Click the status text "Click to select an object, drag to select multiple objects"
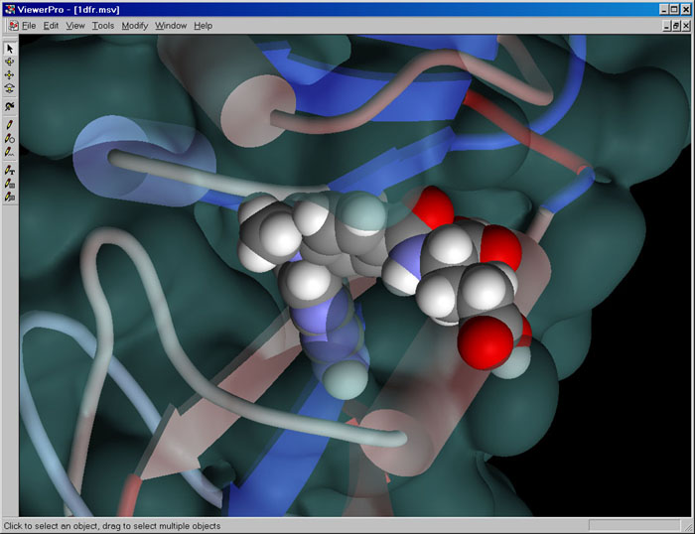695x534 pixels. tap(112, 526)
